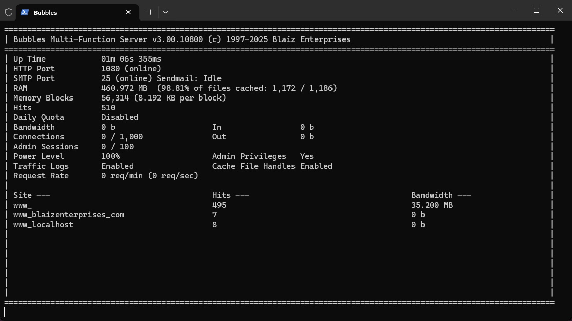Close the terminal window
Viewport: 572px width, 321px height.
560,10
